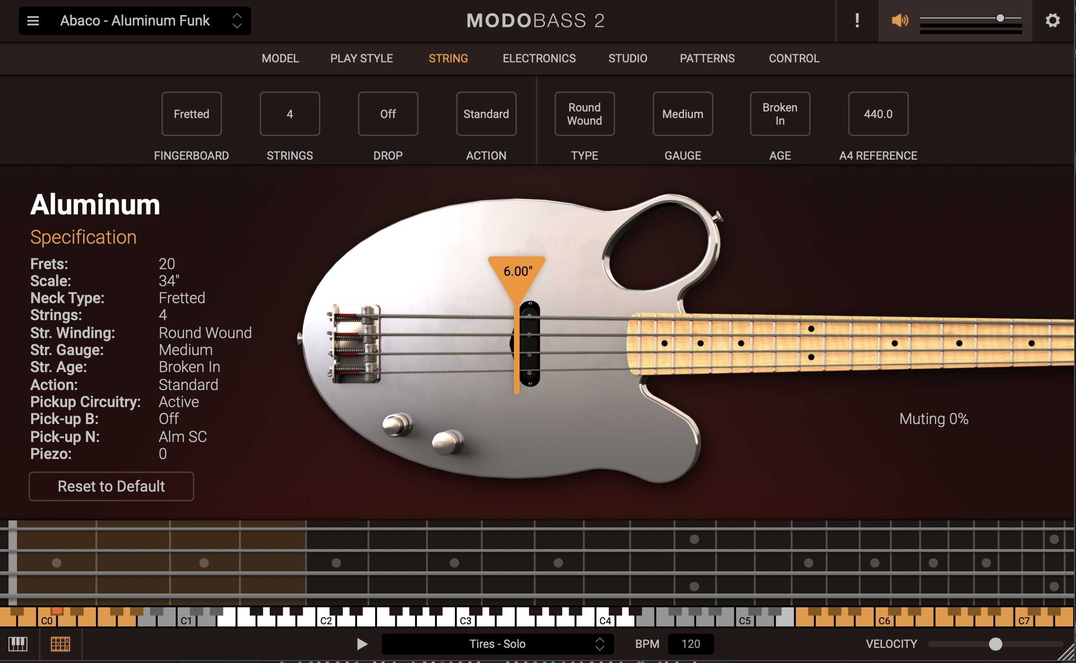The image size is (1076, 663).
Task: Click the VELOCITY slider handle
Action: tap(995, 644)
